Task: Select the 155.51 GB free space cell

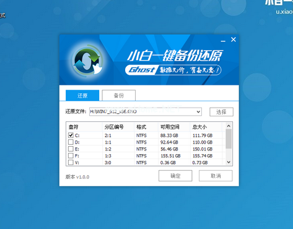Action: point(170,156)
